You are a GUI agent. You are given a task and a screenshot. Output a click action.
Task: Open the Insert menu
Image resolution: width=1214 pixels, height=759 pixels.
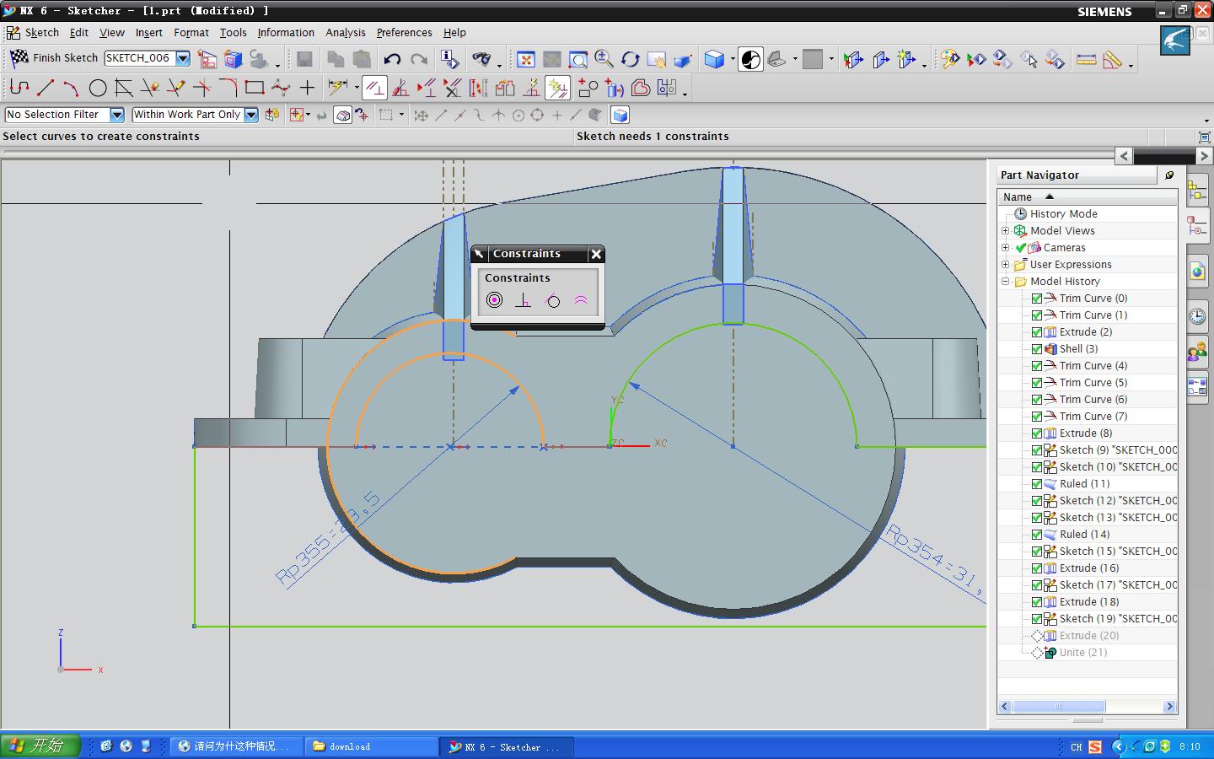pos(148,33)
